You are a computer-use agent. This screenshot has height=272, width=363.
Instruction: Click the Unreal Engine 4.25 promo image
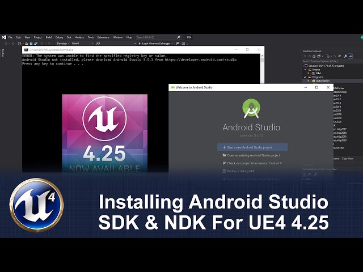point(104,133)
